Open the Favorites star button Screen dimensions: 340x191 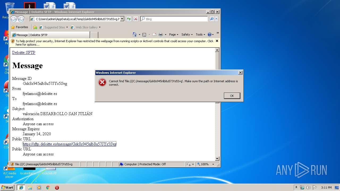tap(19, 27)
